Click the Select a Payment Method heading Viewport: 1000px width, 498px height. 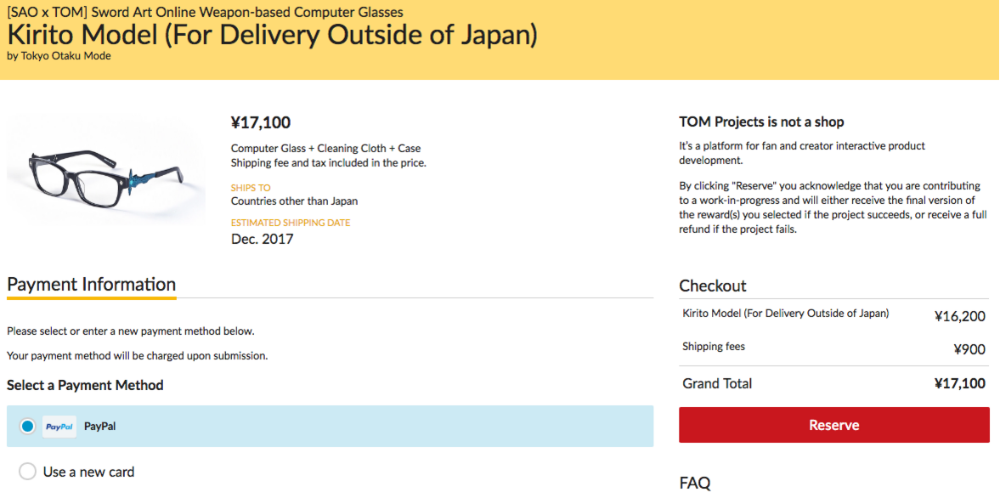pyautogui.click(x=86, y=385)
